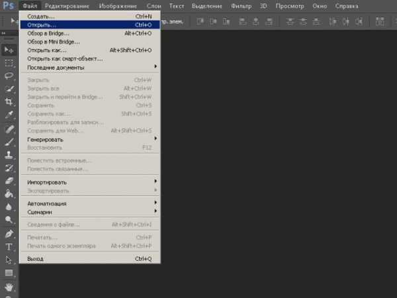
Task: Distribute right edges icon in options bar
Action: tap(359, 22)
